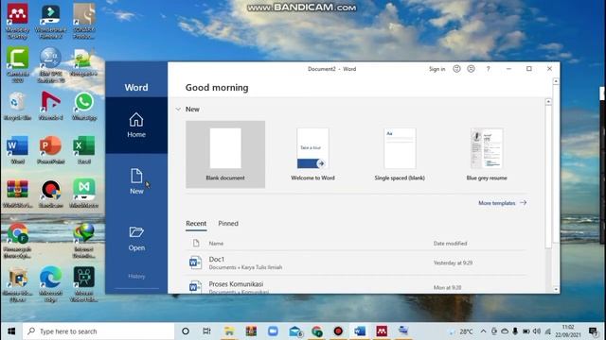Click the Date modified column header
The height and width of the screenshot is (340, 606).
click(x=451, y=244)
